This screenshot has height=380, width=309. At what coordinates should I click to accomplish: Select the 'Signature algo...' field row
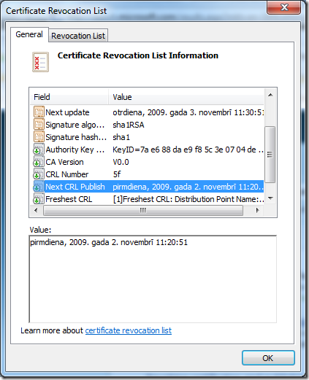tap(147, 125)
